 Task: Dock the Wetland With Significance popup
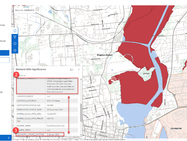[x=71, y=70]
